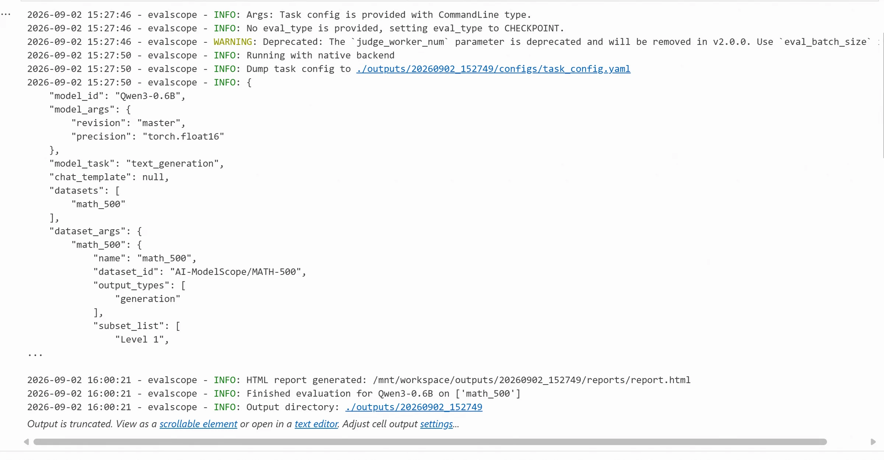Click the "Output is truncated." notice text
The height and width of the screenshot is (460, 884).
click(x=70, y=424)
